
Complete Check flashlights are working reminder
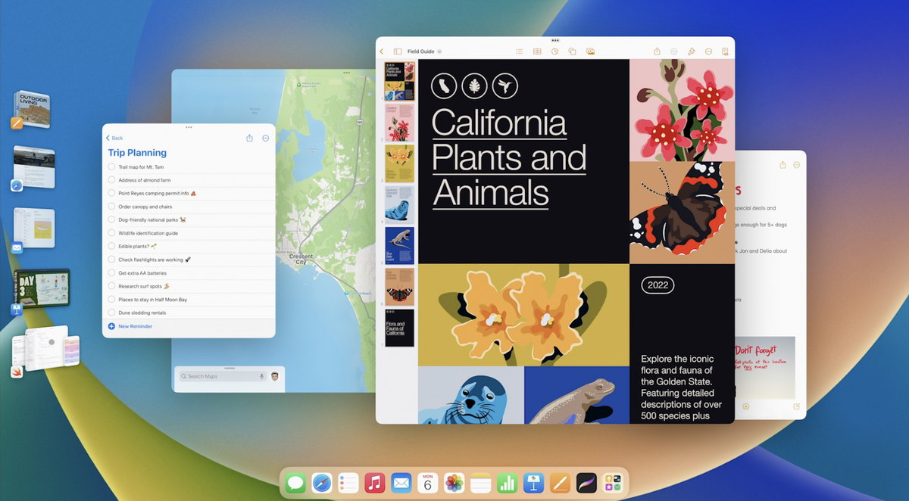(x=111, y=260)
